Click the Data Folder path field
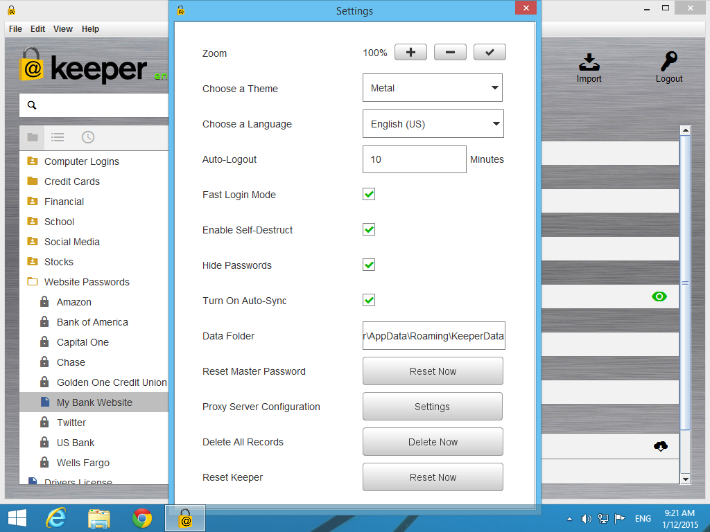The image size is (710, 532). point(434,336)
